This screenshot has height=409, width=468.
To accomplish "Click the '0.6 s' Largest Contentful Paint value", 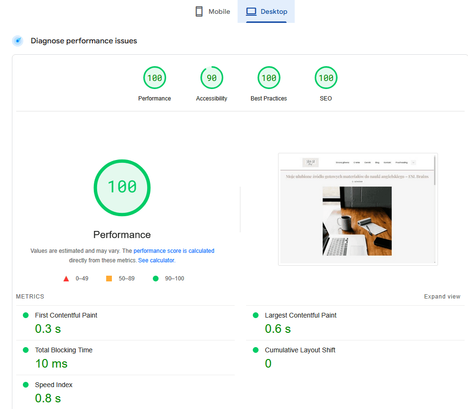I will coord(278,329).
